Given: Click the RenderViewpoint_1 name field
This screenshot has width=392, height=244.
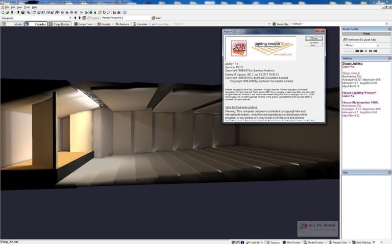Looking at the screenshot, I should click(x=126, y=18).
